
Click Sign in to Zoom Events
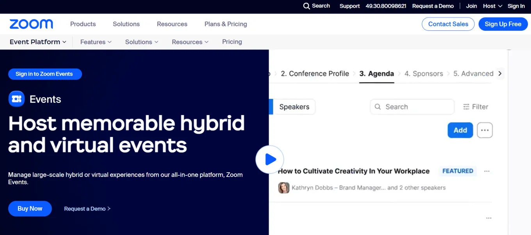point(45,74)
